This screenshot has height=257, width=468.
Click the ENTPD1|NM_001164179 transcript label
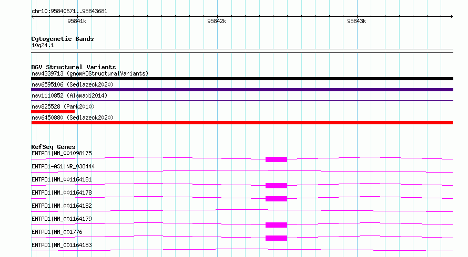(62, 219)
